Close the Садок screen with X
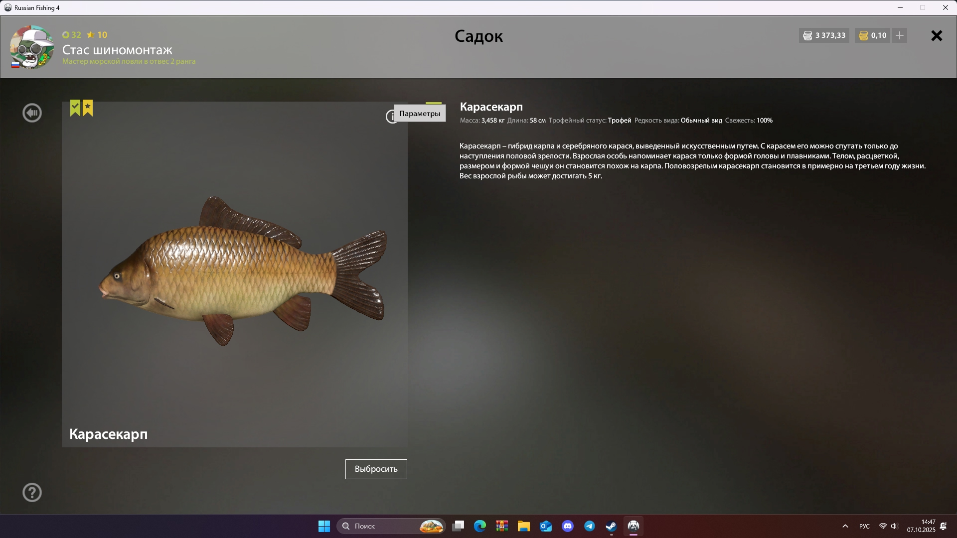This screenshot has width=957, height=538. pos(937,36)
